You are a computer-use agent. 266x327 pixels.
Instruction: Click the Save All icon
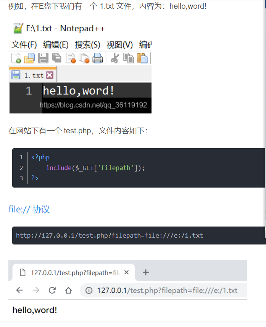pyautogui.click(x=56, y=58)
